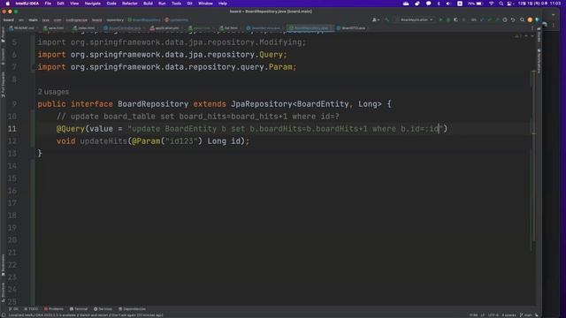The image size is (566, 318).
Task: Open the Build menu
Action: tap(148, 4)
